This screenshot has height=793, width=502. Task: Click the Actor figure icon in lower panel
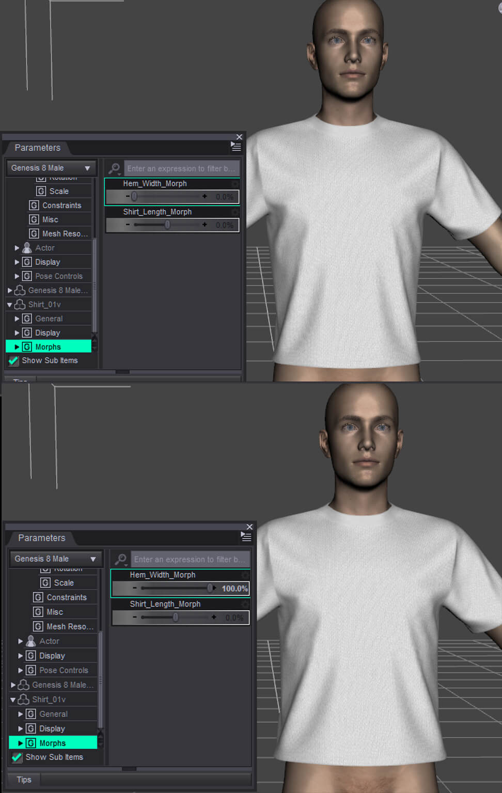[31, 641]
